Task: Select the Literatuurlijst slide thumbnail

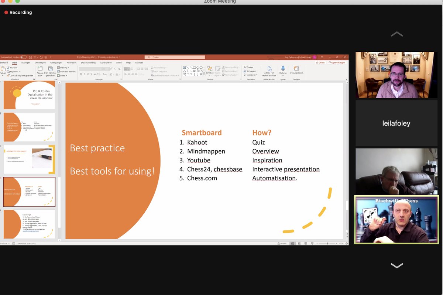Action: coord(29,224)
